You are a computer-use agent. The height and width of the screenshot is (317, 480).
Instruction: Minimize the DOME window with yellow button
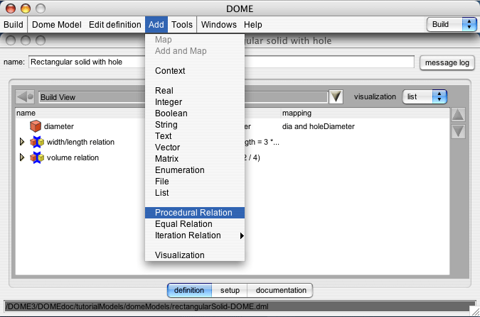[x=26, y=9]
